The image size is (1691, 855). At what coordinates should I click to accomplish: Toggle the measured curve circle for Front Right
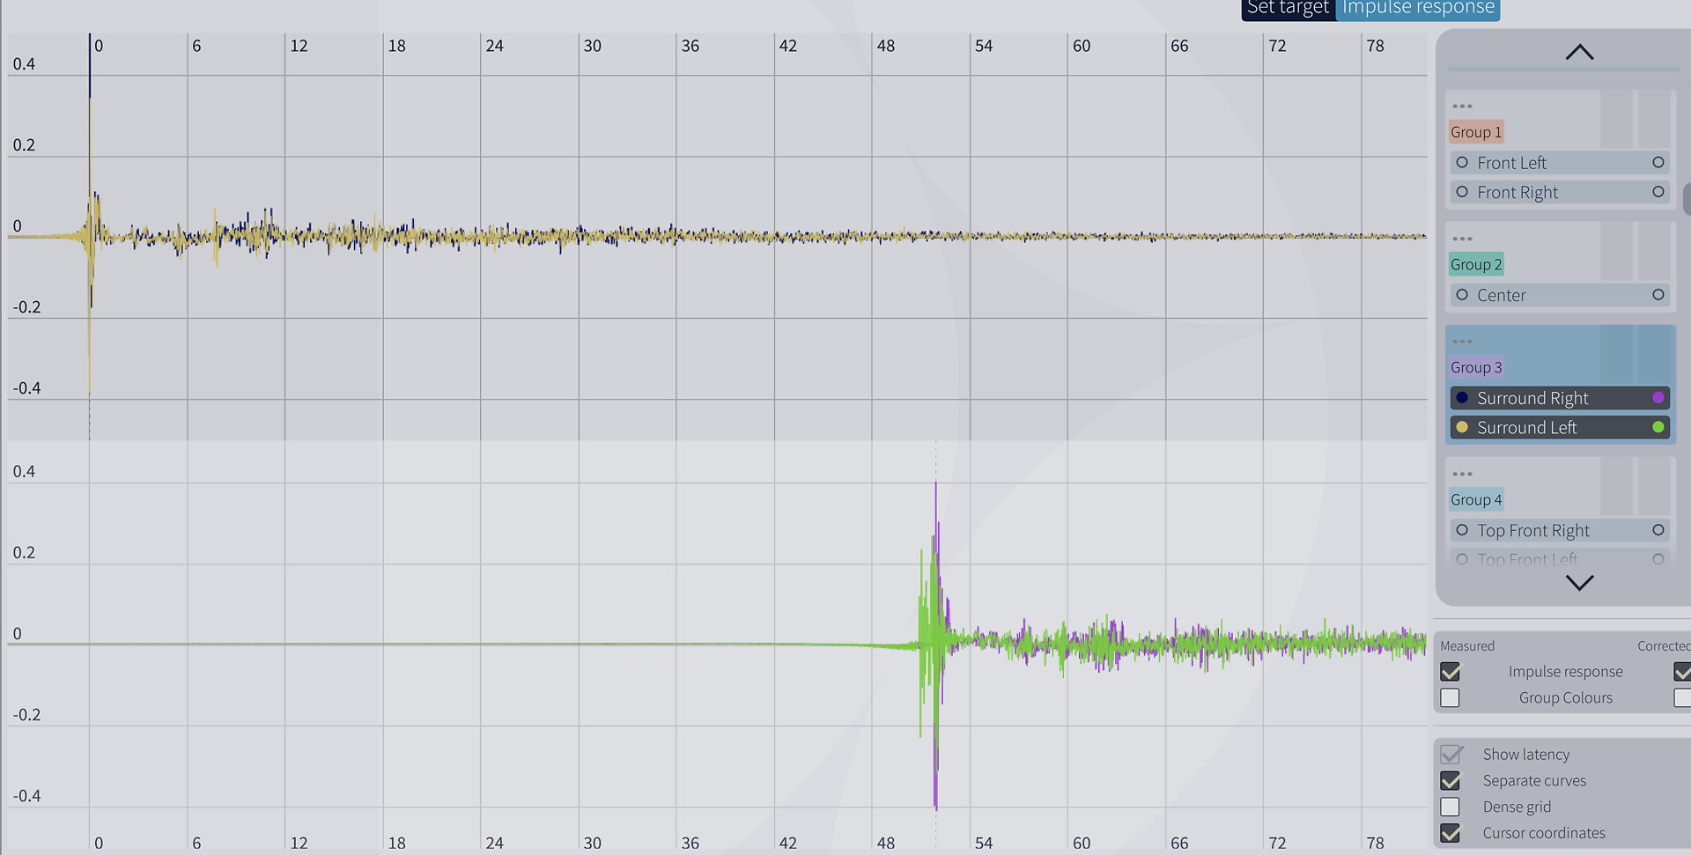(x=1462, y=192)
